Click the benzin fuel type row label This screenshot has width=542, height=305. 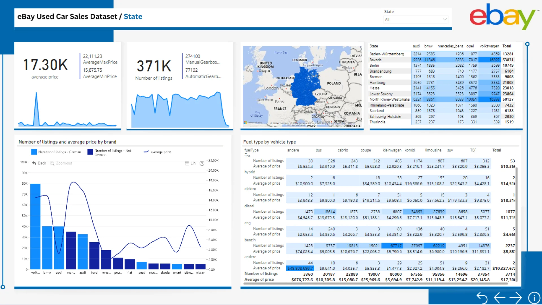tap(250, 240)
